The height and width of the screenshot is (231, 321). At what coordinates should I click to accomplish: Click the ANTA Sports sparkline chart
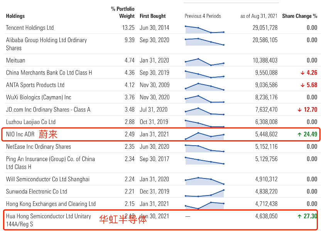[204, 87]
